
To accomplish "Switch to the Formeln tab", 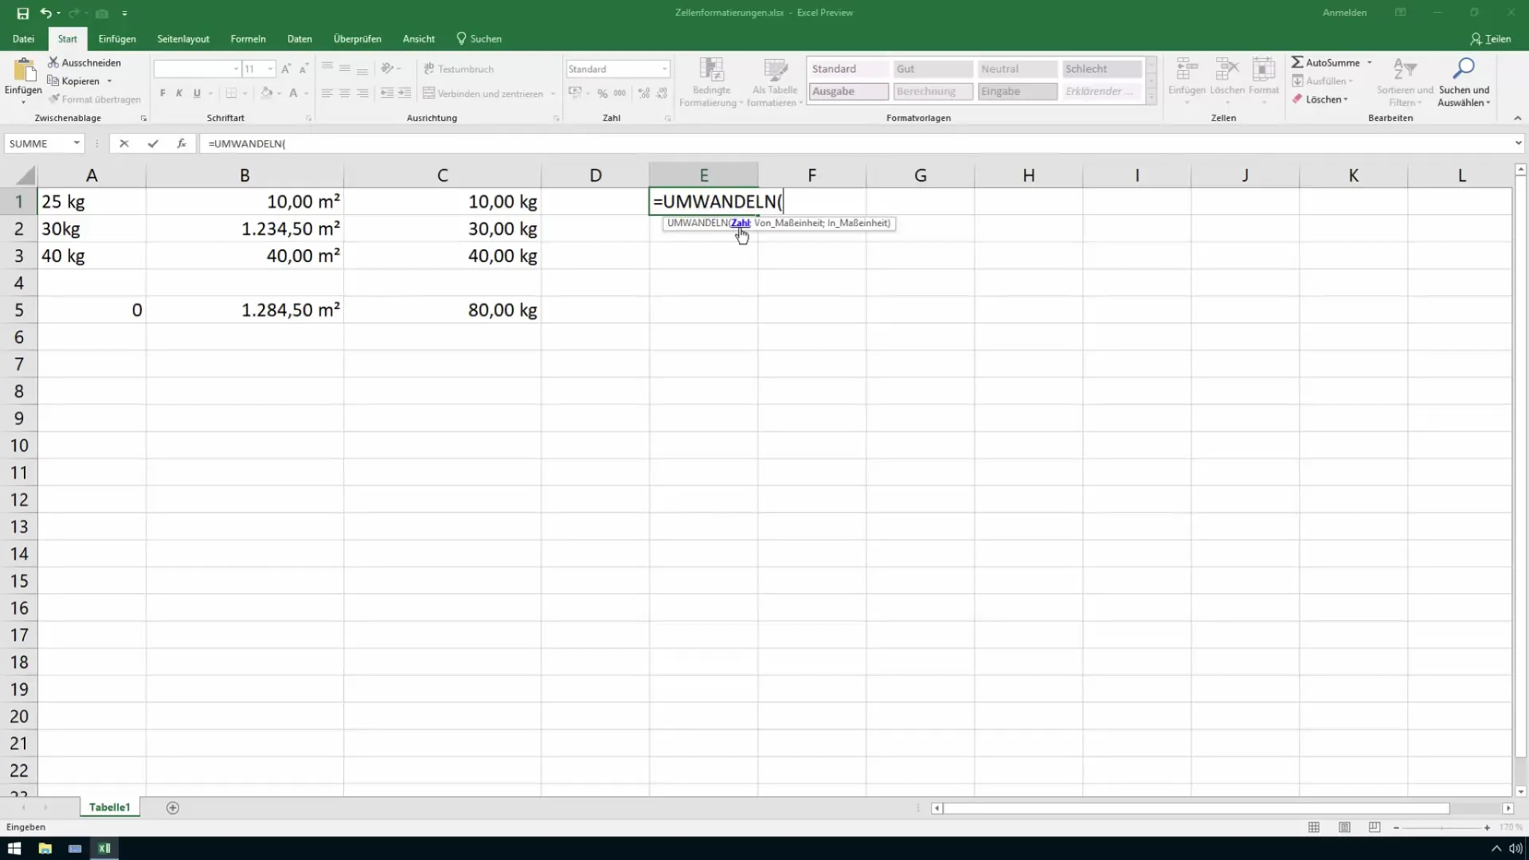I will (x=248, y=39).
